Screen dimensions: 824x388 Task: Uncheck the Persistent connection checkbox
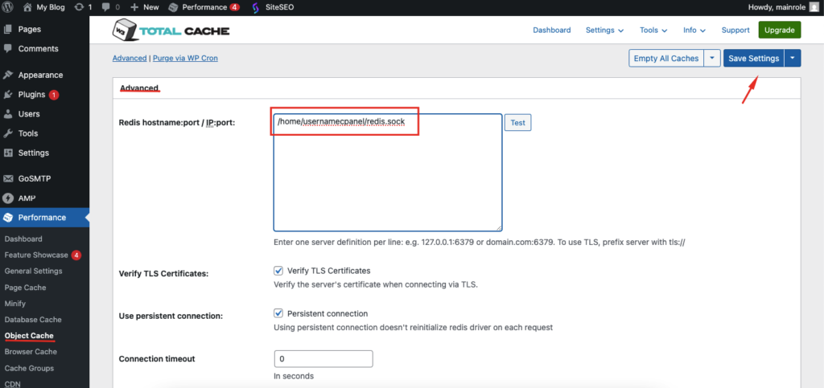[x=278, y=313]
